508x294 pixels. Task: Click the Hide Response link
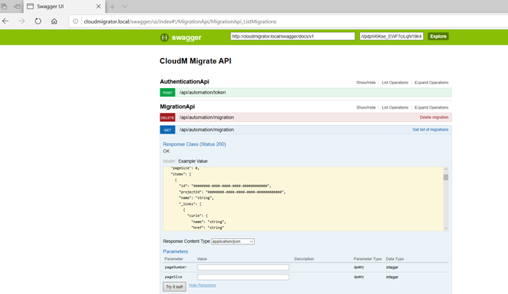pos(202,285)
